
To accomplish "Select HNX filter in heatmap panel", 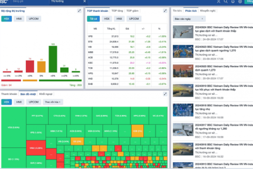I will point(19,102).
